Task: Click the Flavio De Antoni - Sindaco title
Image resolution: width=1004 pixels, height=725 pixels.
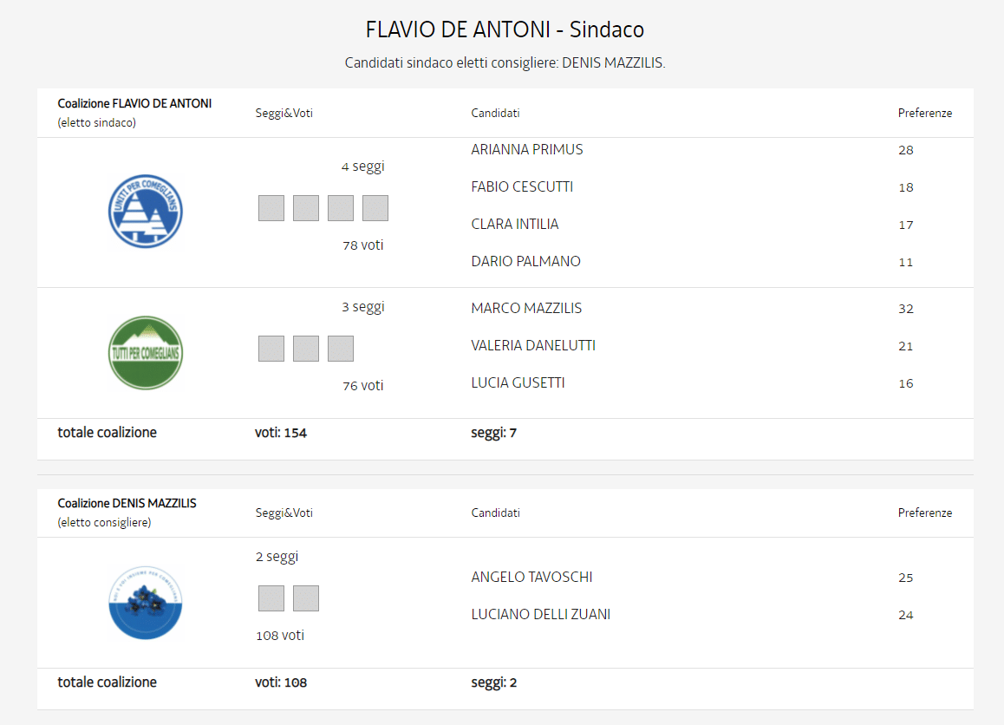Action: pos(505,29)
